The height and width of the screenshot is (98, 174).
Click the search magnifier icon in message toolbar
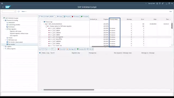[x=46, y=49]
